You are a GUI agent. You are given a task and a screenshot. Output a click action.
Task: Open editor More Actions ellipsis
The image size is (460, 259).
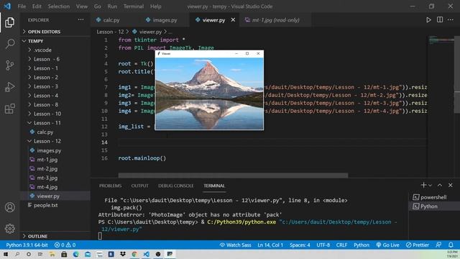(x=451, y=19)
